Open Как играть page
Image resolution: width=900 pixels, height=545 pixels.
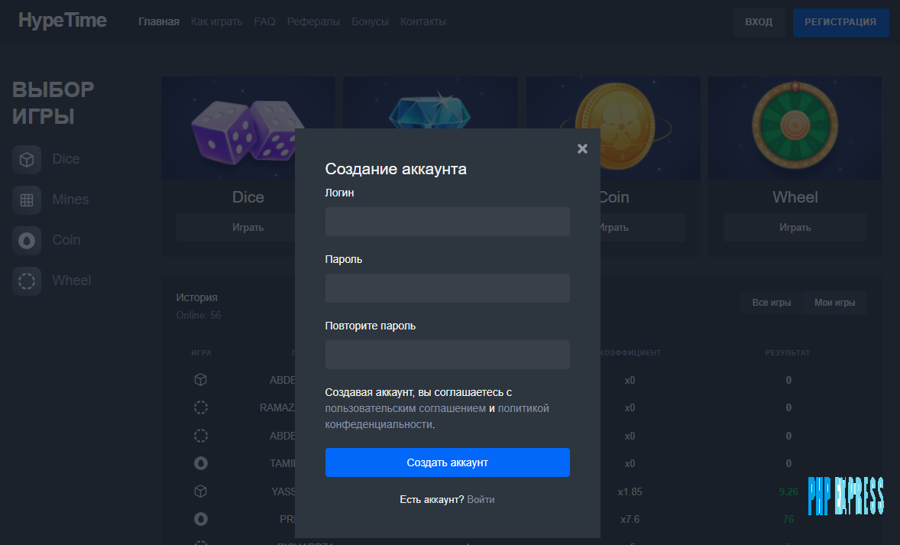(x=216, y=22)
